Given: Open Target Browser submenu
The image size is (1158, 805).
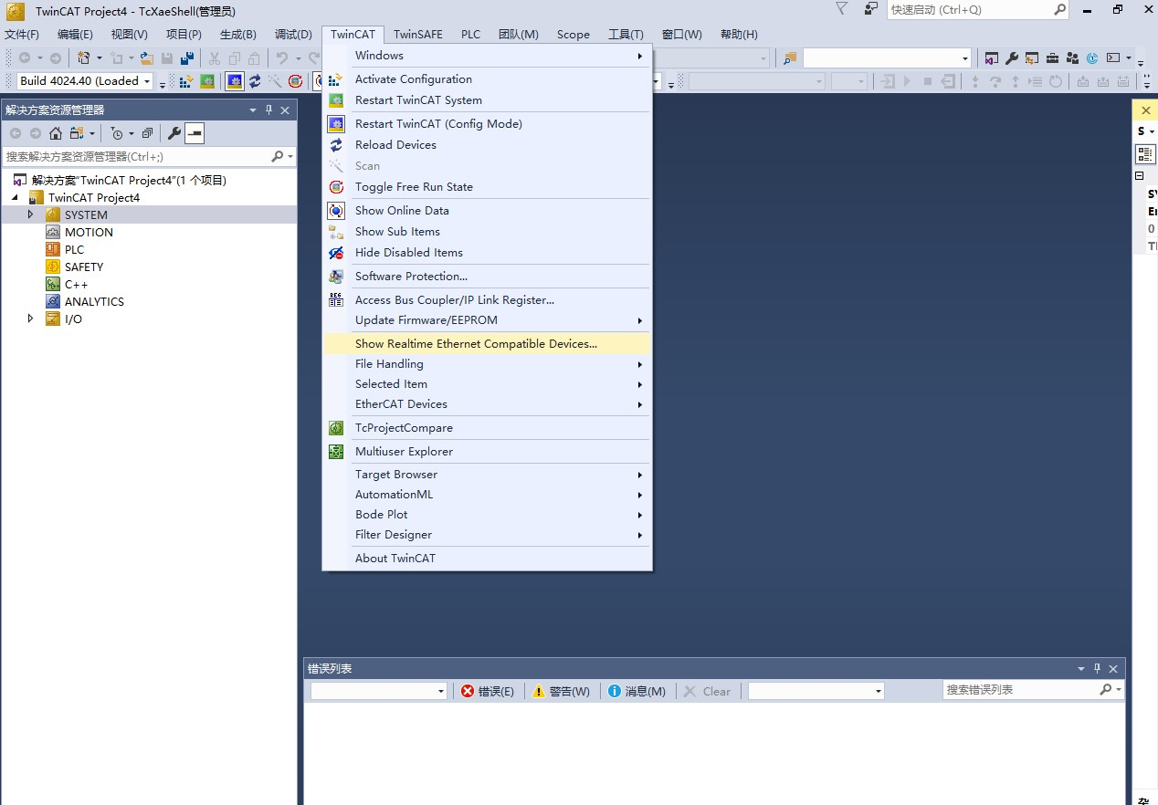Looking at the screenshot, I should coord(488,475).
